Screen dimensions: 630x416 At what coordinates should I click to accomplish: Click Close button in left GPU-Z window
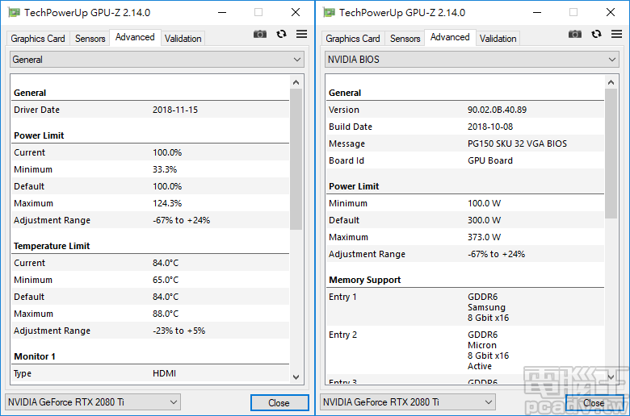coord(279,403)
